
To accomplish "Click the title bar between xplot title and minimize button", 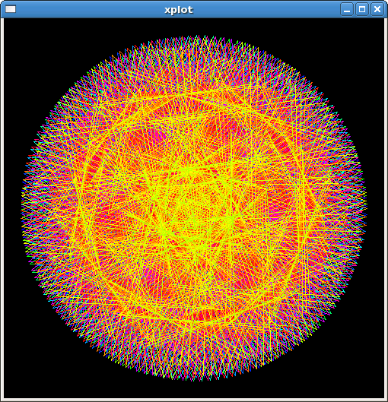I will (267, 9).
